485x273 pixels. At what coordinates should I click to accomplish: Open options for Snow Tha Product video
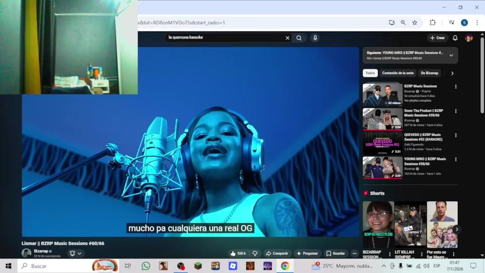455,111
